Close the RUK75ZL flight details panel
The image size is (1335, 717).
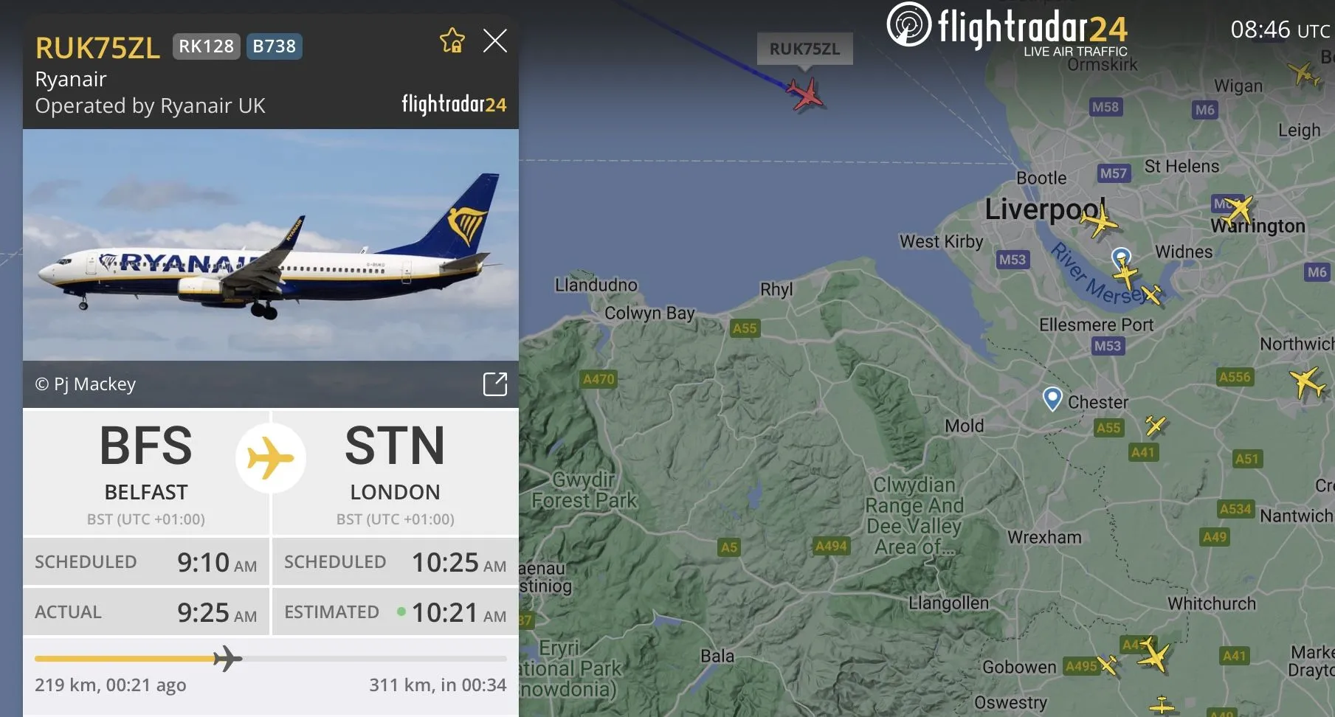(x=495, y=41)
